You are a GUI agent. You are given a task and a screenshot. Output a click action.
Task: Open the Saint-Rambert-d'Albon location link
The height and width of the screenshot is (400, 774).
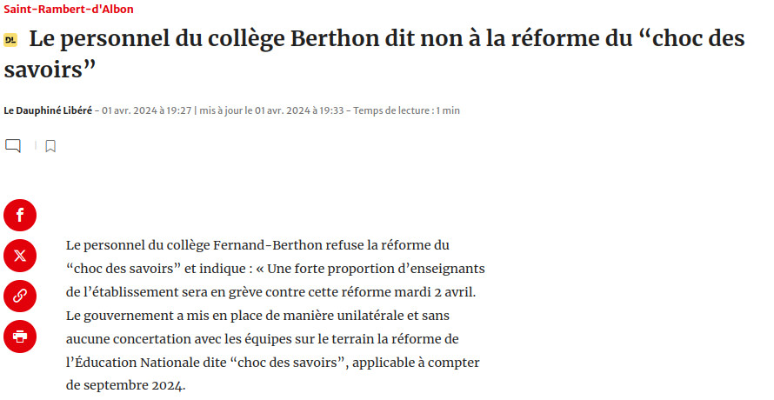pos(69,9)
